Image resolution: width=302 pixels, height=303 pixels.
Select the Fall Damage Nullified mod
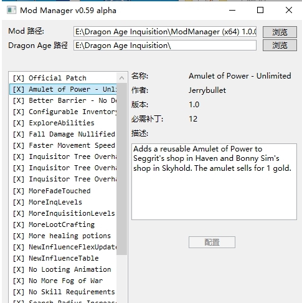pyautogui.click(x=64, y=134)
